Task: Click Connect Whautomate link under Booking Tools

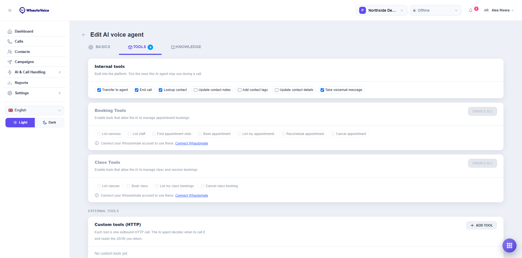Action: (192, 143)
